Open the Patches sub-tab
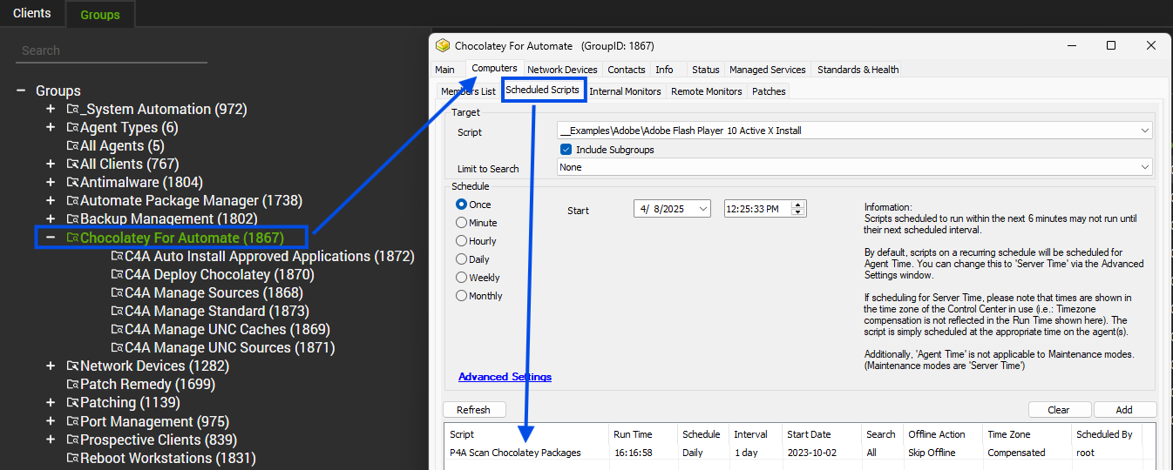1173x470 pixels. pos(769,91)
